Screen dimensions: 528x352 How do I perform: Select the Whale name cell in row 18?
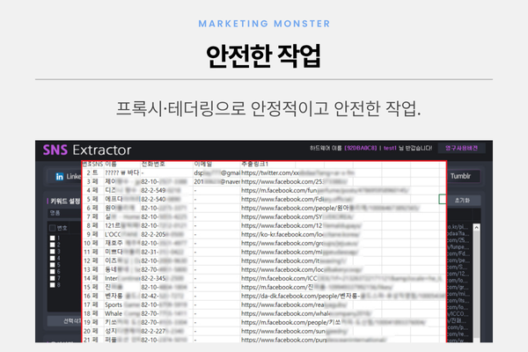tap(122, 313)
